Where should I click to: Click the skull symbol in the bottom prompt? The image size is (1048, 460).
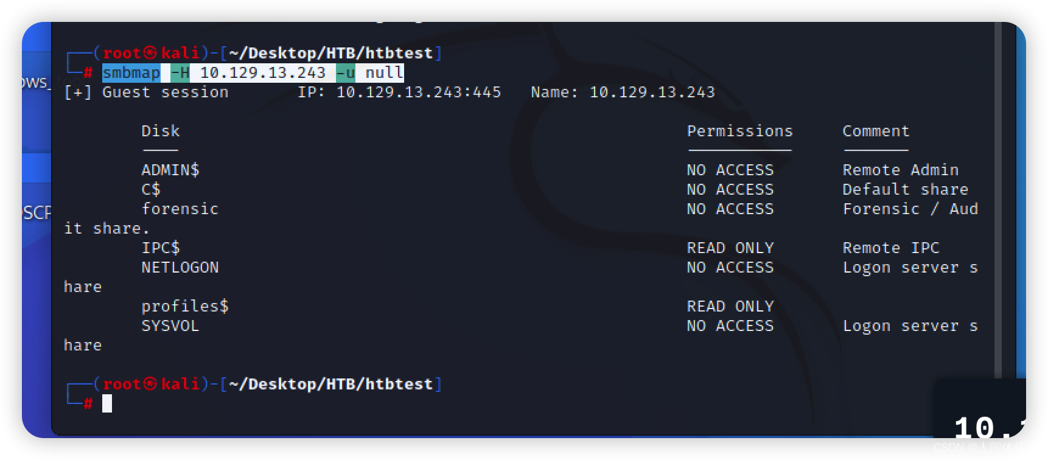point(150,385)
